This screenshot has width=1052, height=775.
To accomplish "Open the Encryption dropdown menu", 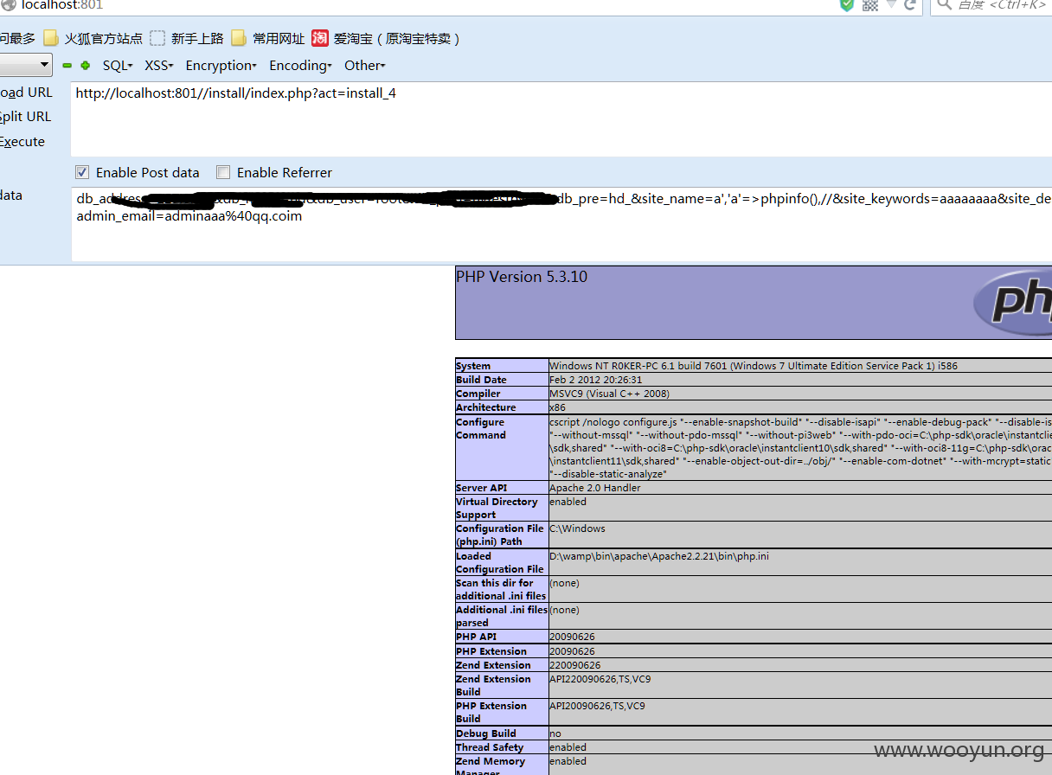I will coord(221,66).
